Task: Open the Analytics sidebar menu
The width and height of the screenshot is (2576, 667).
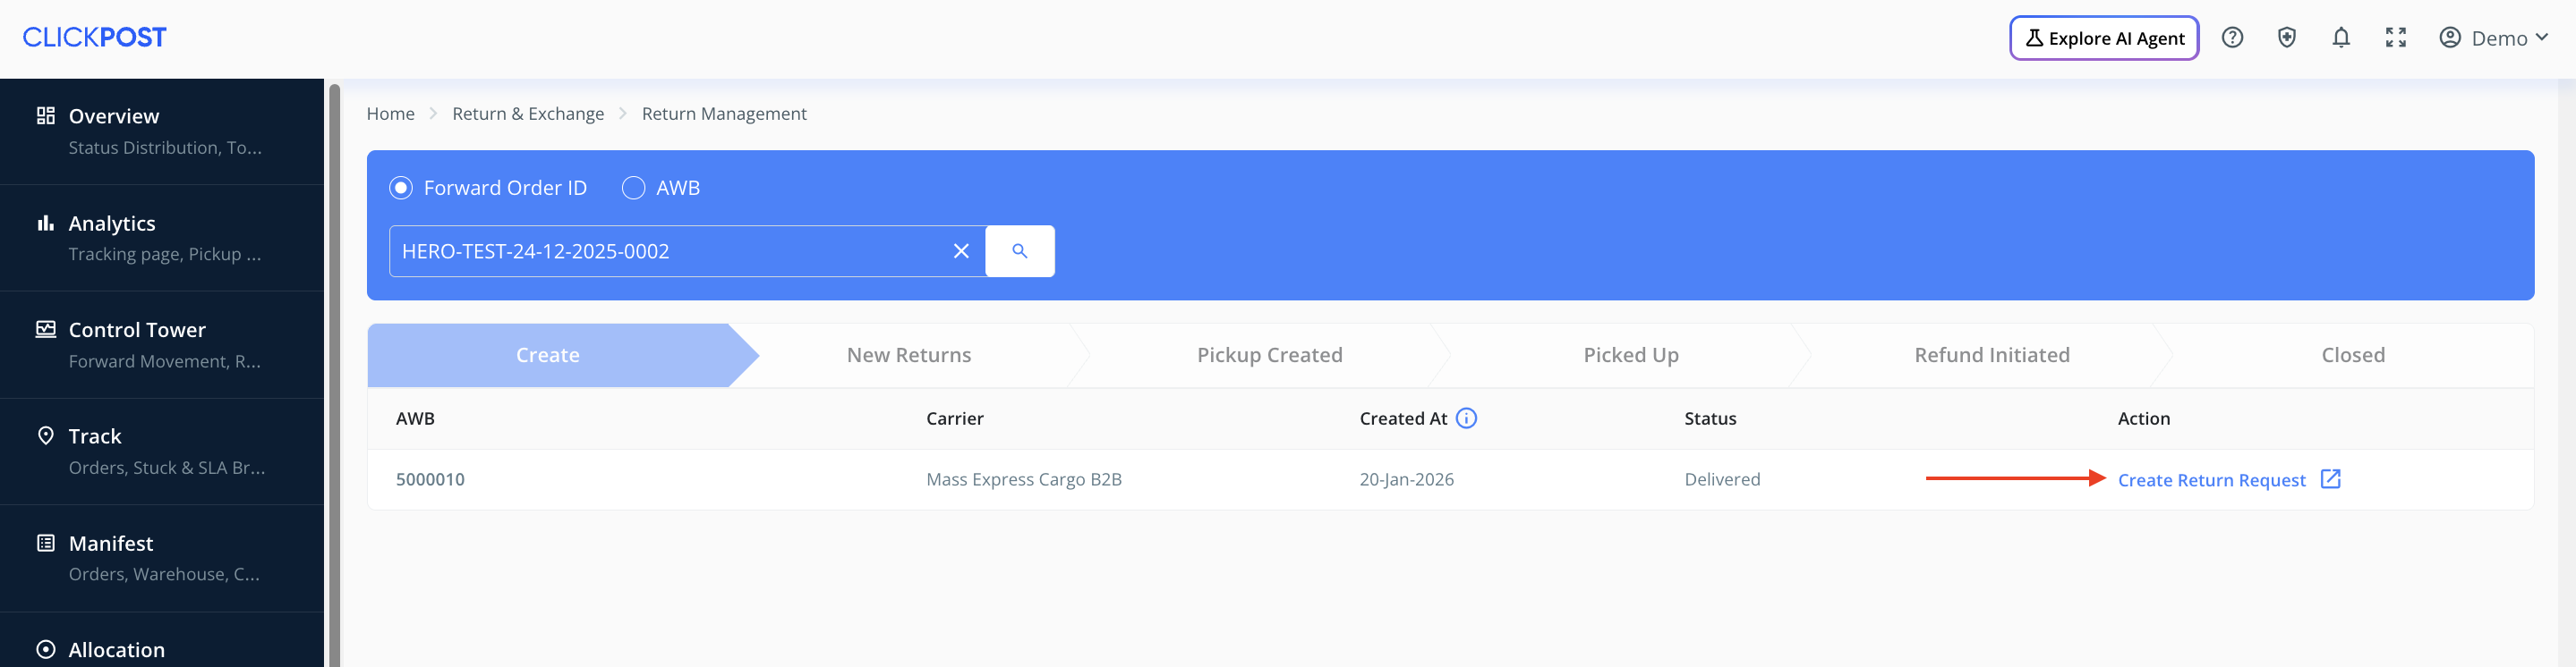Action: pyautogui.click(x=162, y=238)
